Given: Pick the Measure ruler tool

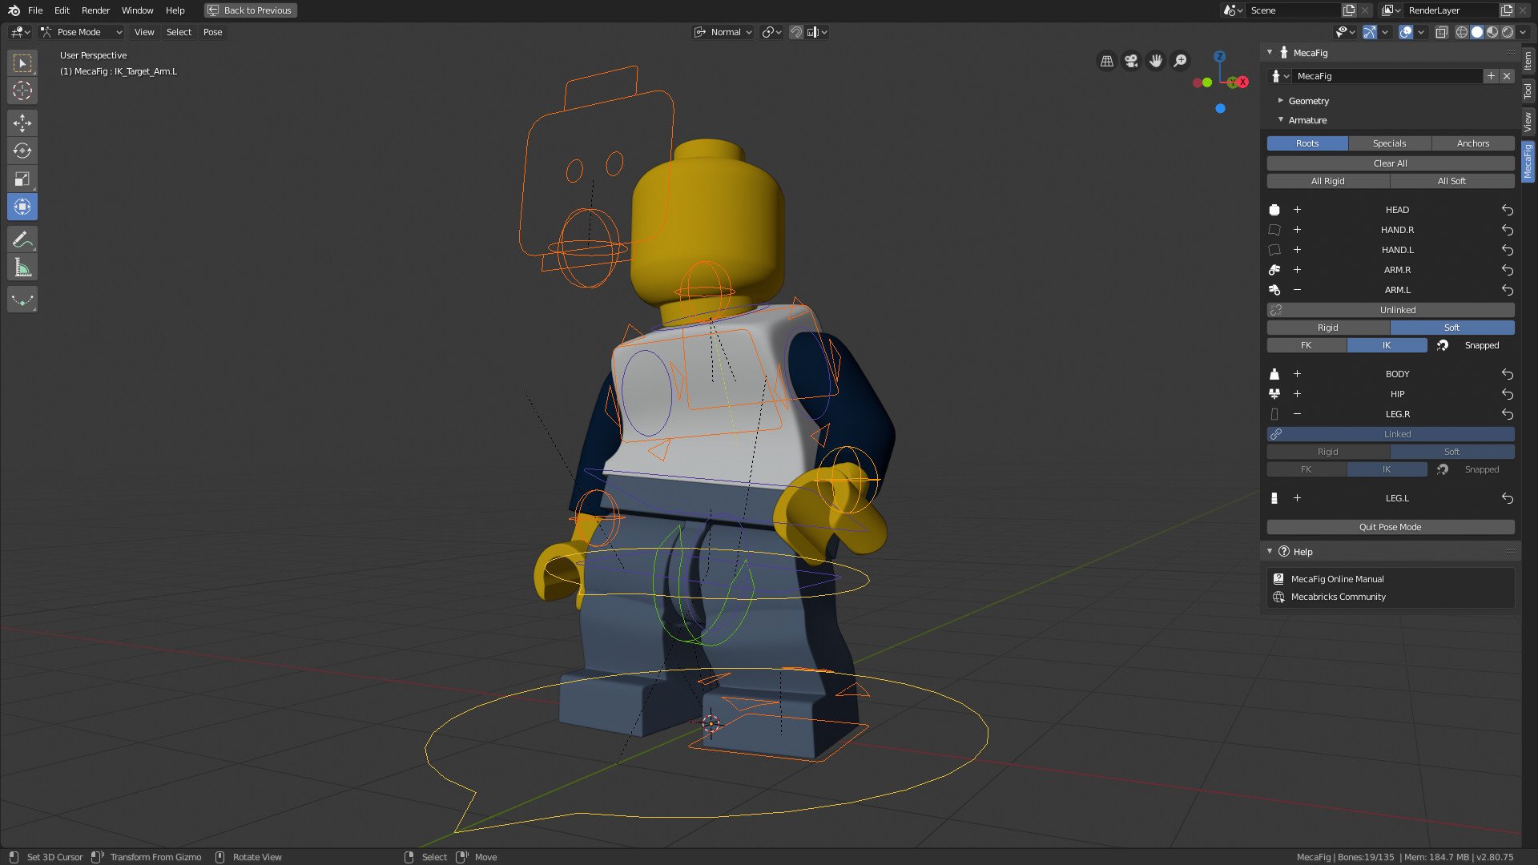Looking at the screenshot, I should tap(22, 268).
